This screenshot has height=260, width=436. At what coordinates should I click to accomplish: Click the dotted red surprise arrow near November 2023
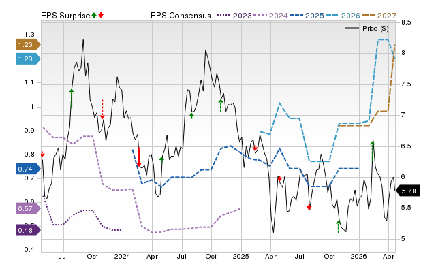click(102, 109)
